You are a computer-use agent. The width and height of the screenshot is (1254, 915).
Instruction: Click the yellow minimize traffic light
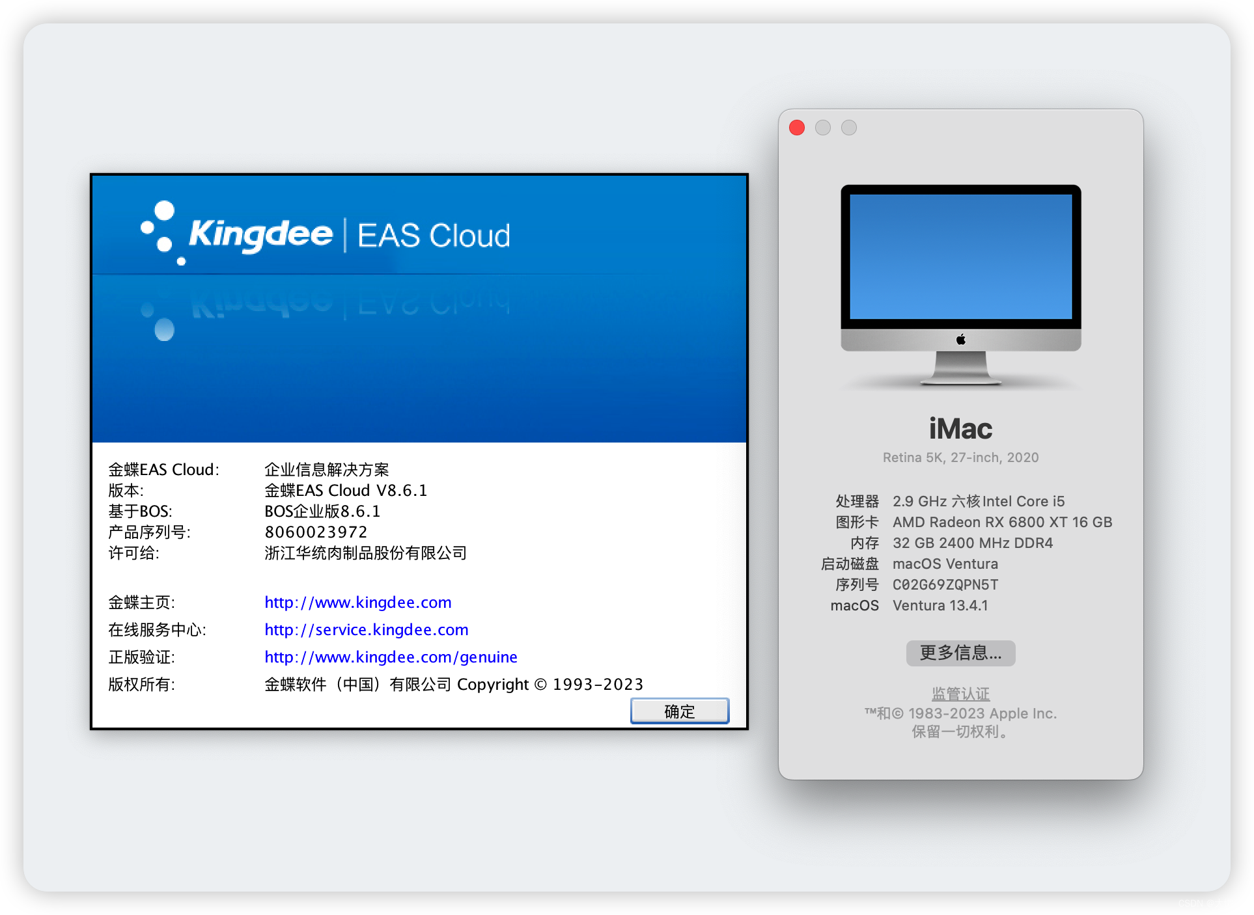point(822,128)
